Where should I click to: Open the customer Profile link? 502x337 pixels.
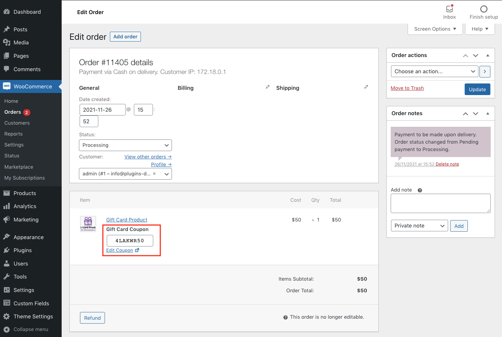161,164
